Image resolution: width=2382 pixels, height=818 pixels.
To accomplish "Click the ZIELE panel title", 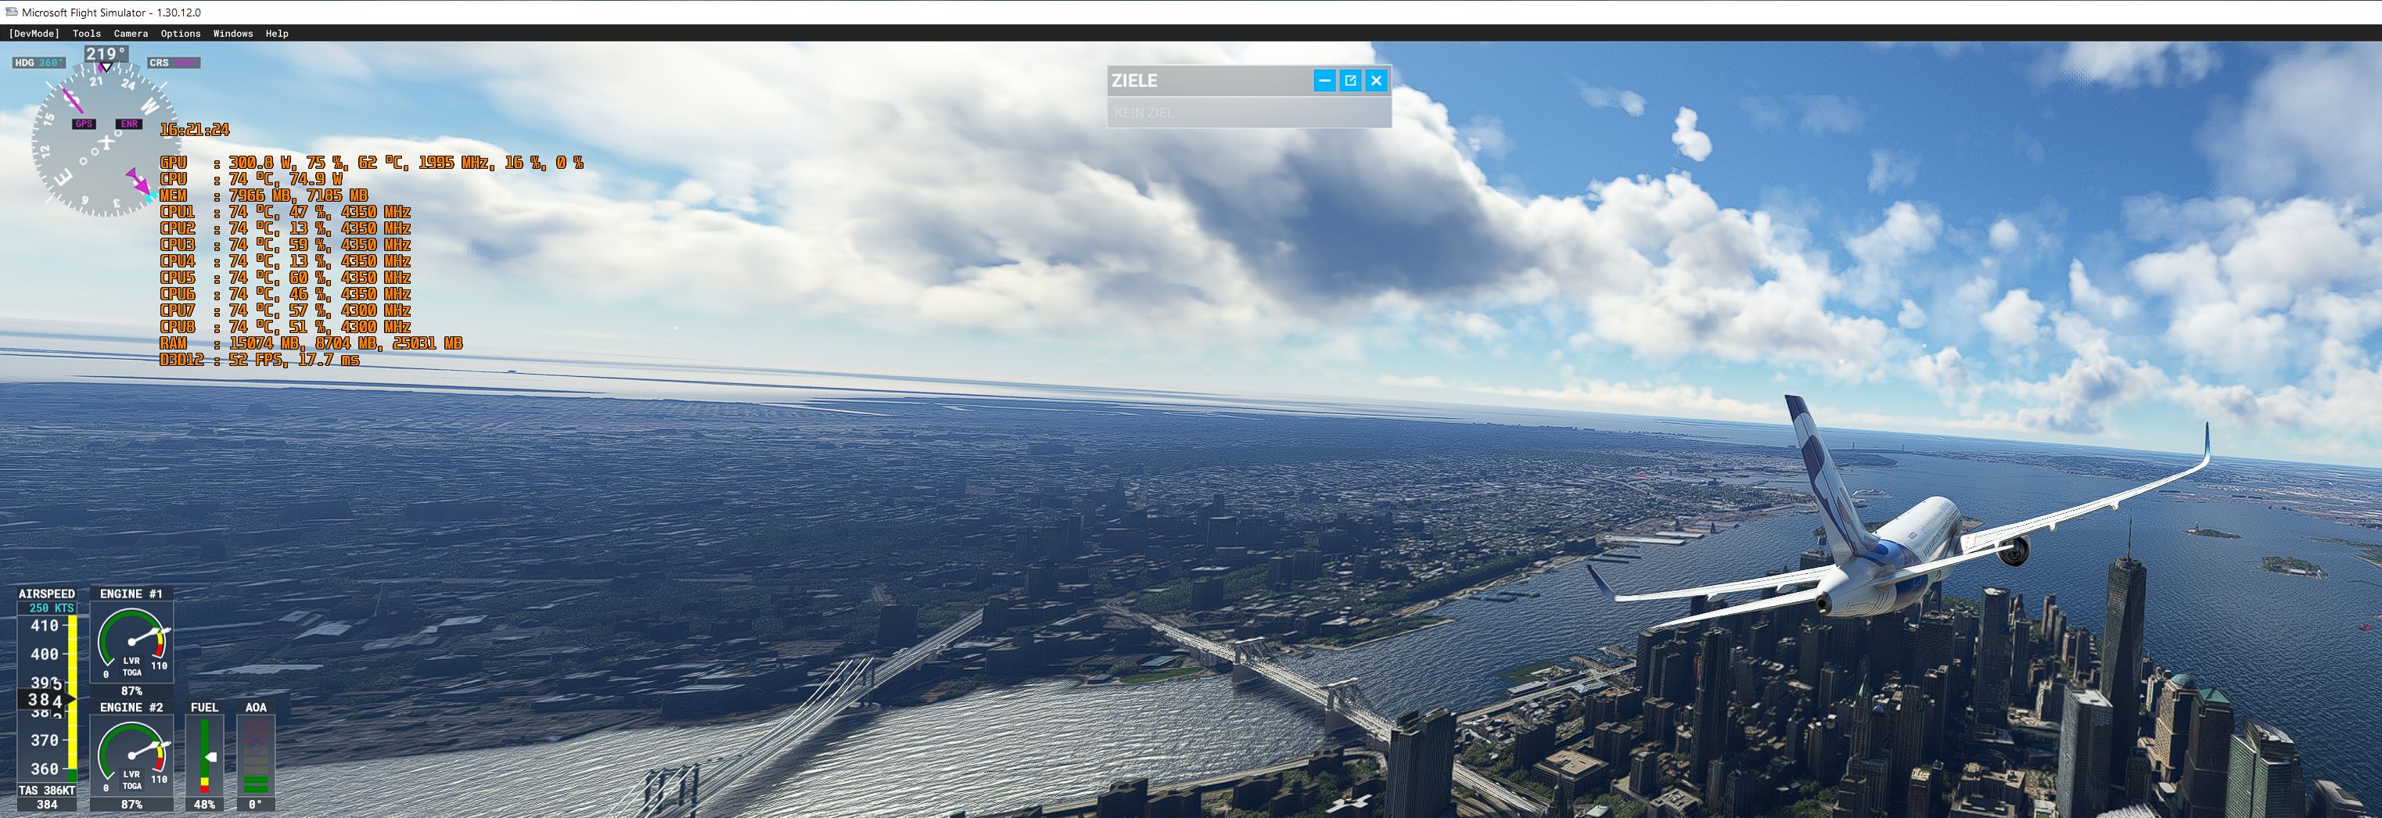I will click(1134, 81).
